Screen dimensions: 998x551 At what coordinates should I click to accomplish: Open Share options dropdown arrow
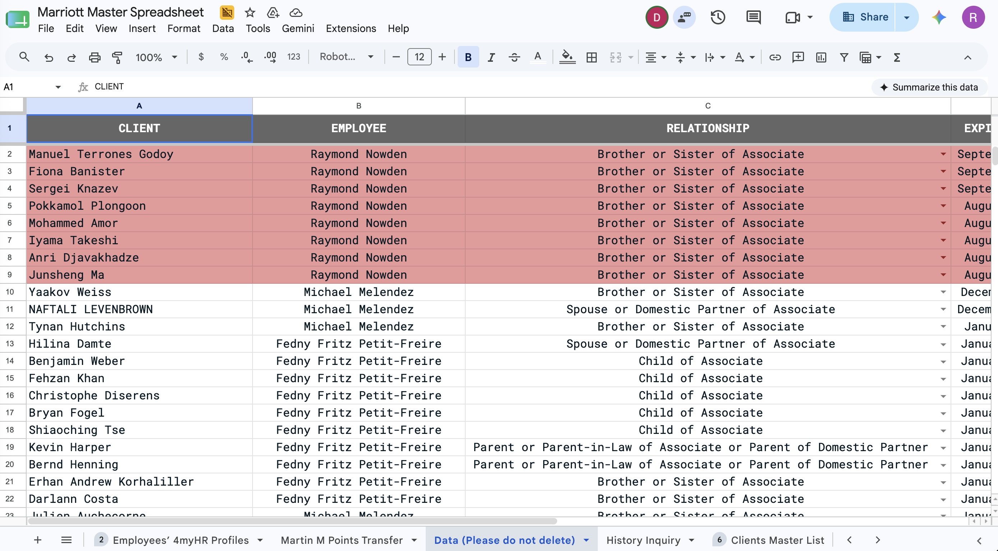tap(906, 18)
